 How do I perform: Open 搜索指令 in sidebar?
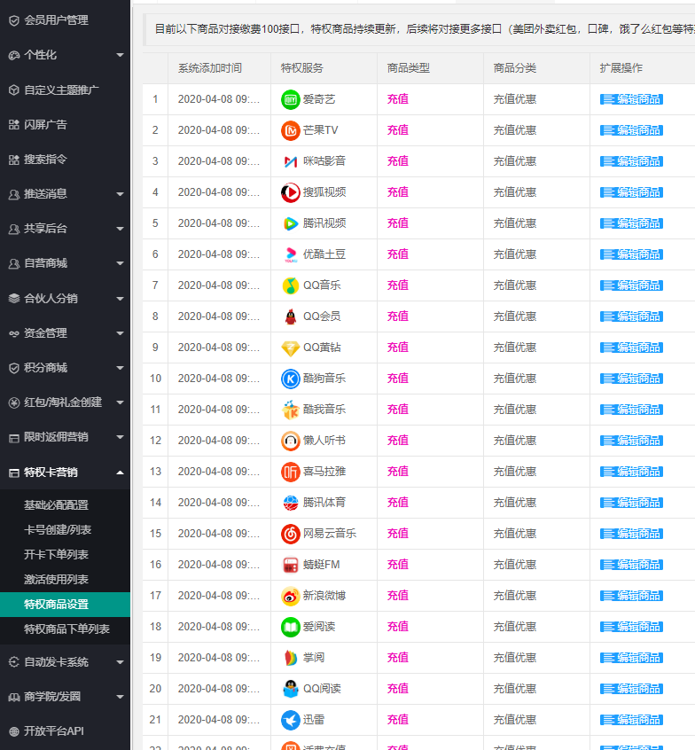(x=45, y=160)
